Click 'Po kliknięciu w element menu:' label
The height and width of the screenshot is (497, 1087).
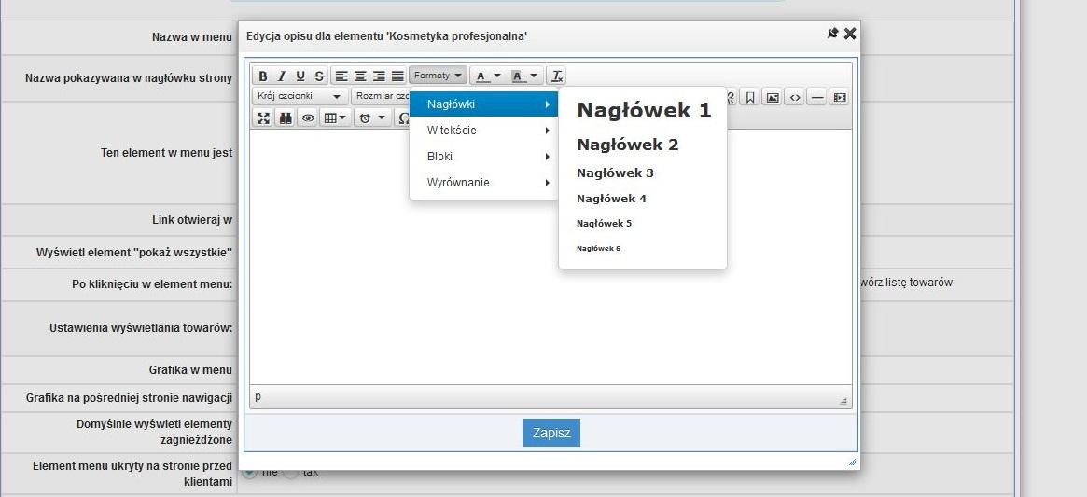152,284
